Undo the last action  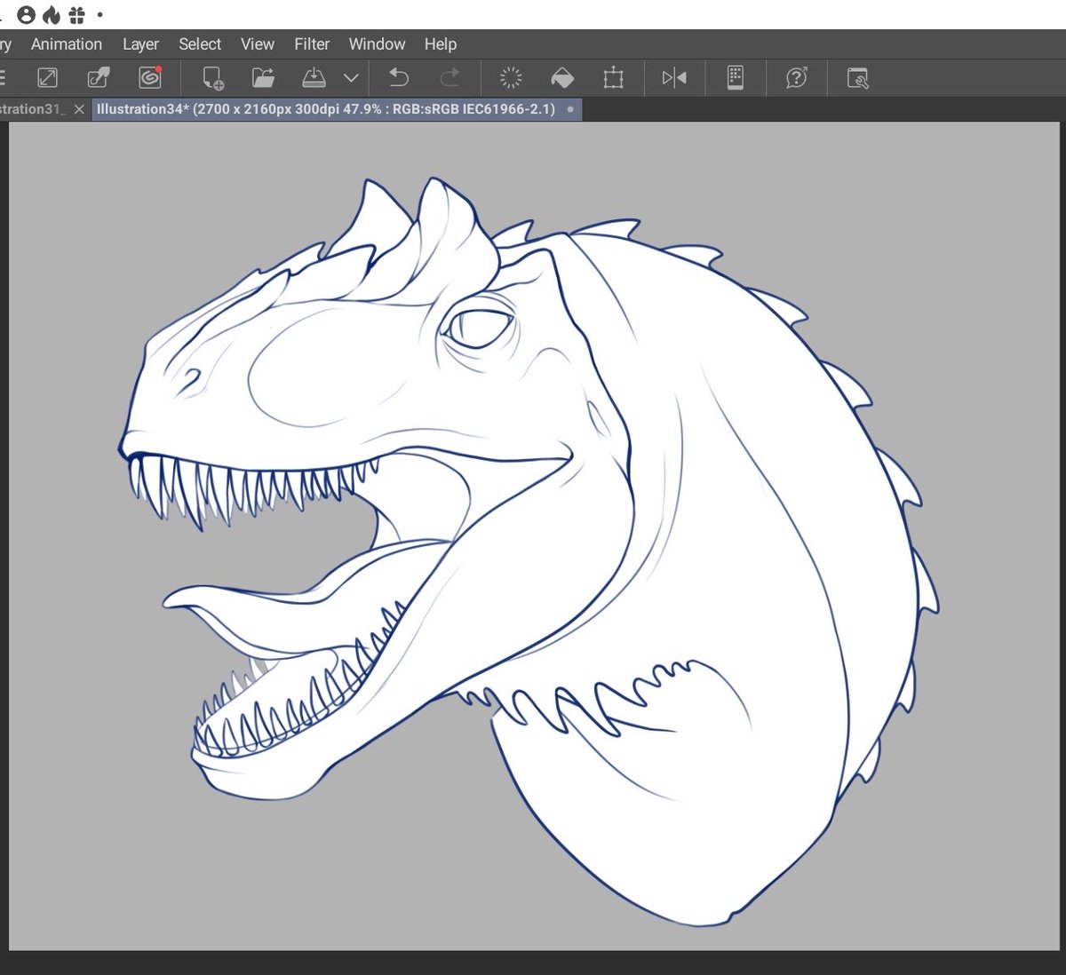[x=399, y=78]
